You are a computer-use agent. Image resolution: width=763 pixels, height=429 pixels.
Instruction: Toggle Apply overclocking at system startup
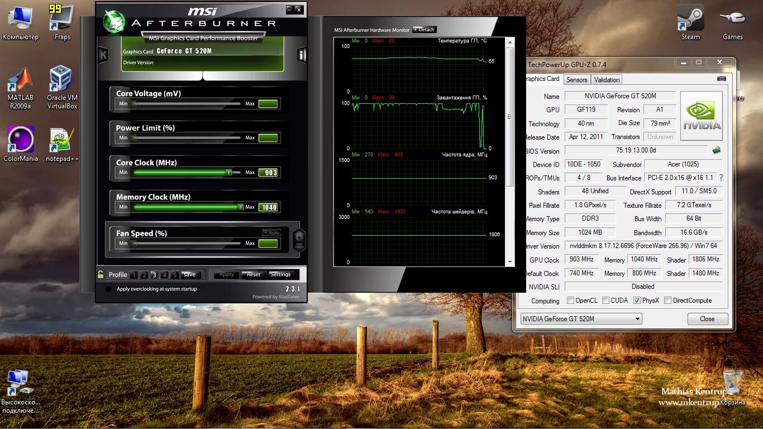pos(108,289)
